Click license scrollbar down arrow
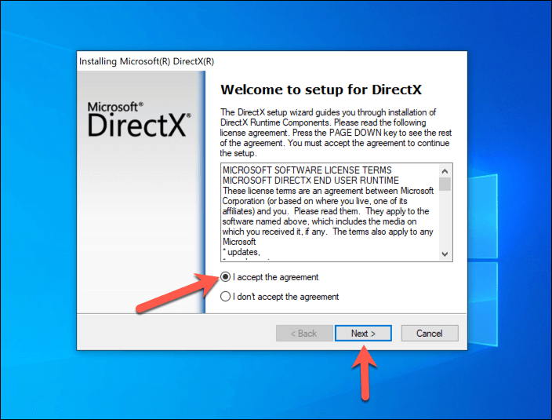The image size is (552, 420). point(445,254)
